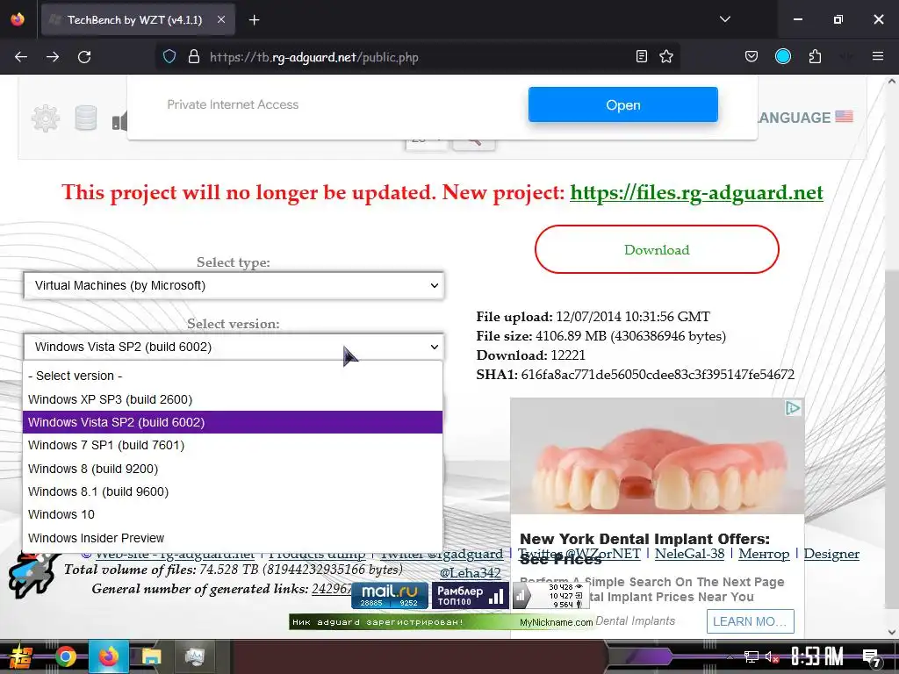Open the notification center icon
Viewport: 899px width, 674px height.
pos(872,658)
